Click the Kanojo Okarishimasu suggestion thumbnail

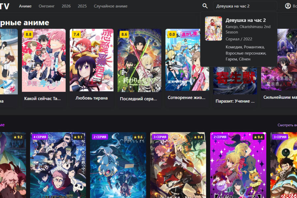[214, 28]
